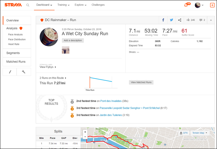Image resolution: width=217 pixels, height=149 pixels.
Task: Click the View Matched Runs button
Action: coord(141,82)
